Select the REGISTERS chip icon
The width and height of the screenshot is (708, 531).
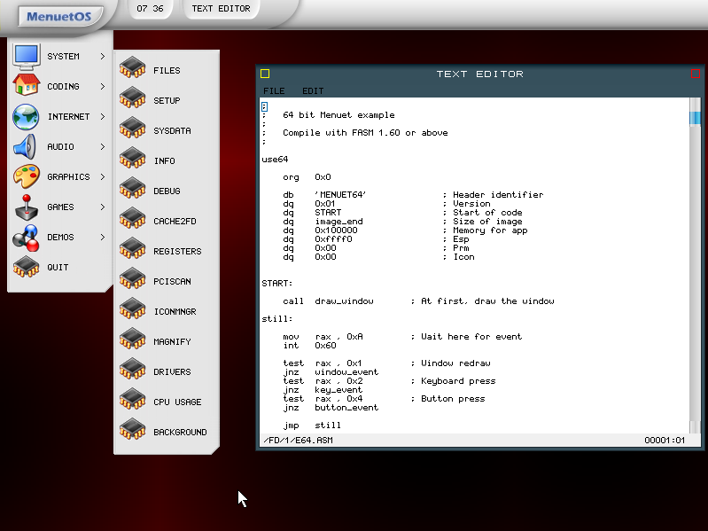tap(132, 251)
